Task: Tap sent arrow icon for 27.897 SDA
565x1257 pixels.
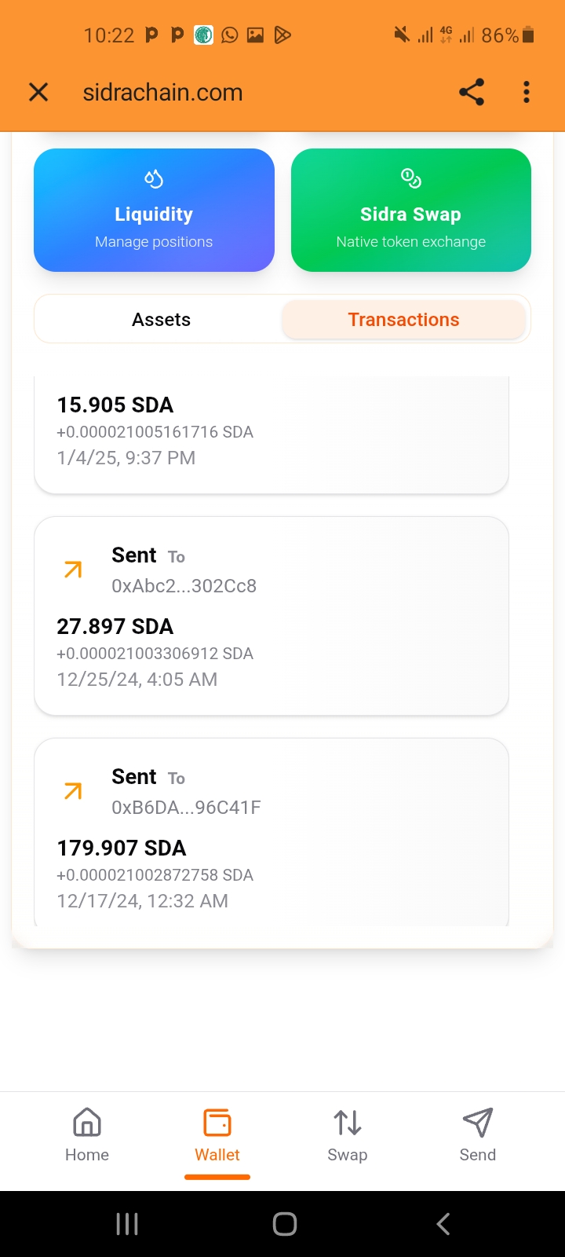Action: tap(73, 570)
